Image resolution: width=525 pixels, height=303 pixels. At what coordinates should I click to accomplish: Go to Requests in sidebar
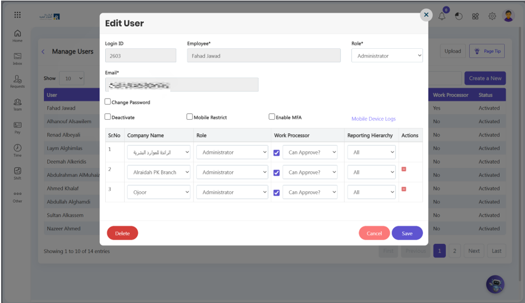pyautogui.click(x=17, y=81)
